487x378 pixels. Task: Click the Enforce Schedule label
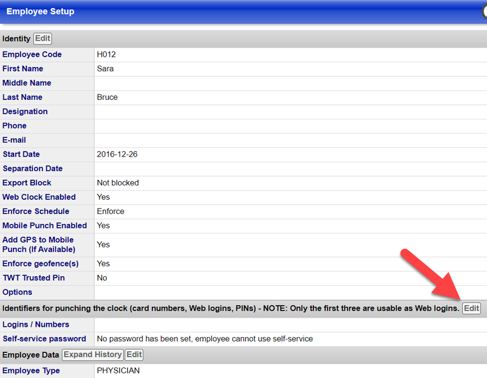pyautogui.click(x=36, y=212)
